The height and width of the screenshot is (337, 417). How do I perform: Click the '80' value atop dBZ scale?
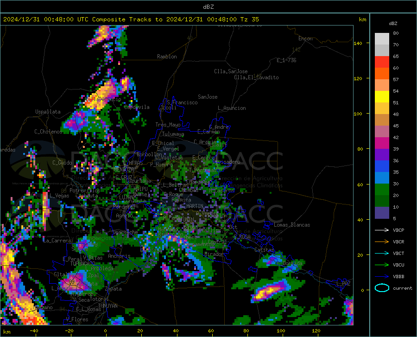coord(396,33)
